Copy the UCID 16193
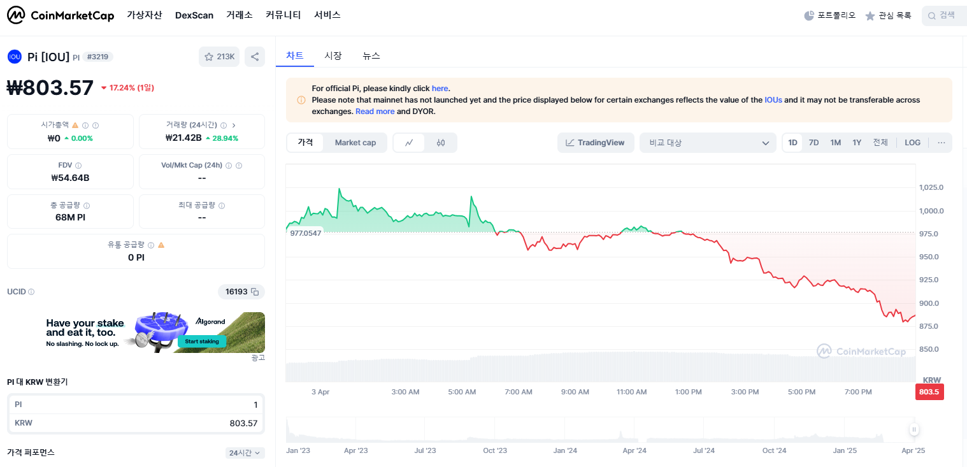 pos(255,292)
